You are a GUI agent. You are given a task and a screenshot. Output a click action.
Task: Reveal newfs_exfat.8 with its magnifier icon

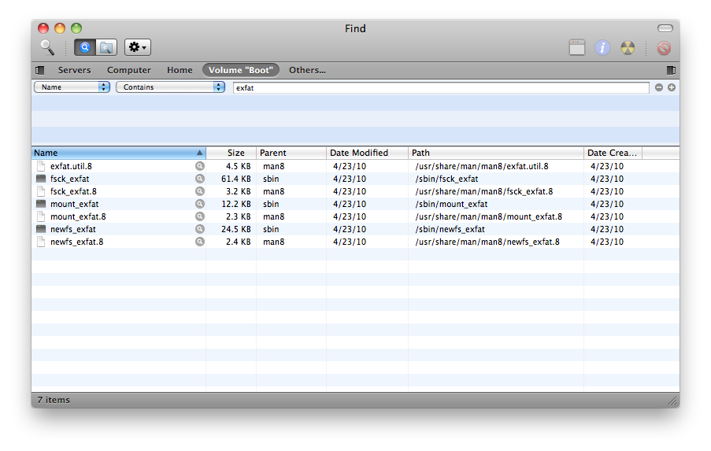tap(199, 242)
